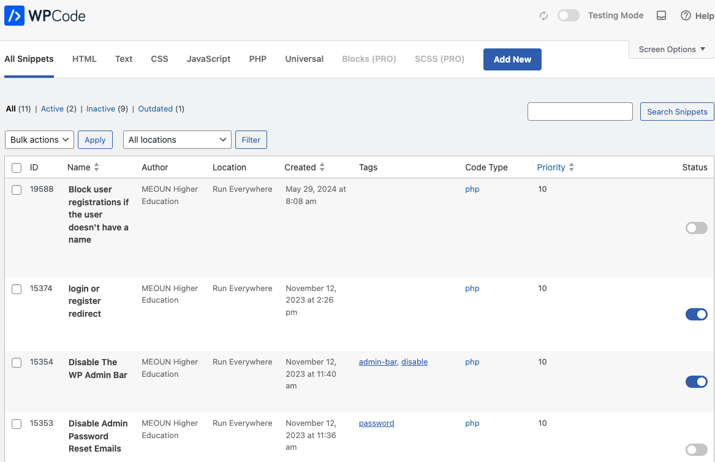Screen dimensions: 715x462
Task: Enable the Block user registrations snippet
Action: (696, 228)
